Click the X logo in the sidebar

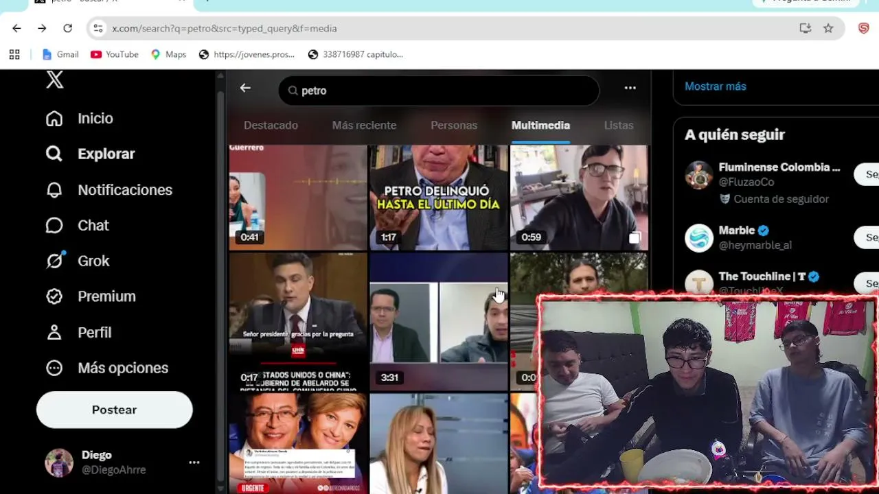click(55, 80)
